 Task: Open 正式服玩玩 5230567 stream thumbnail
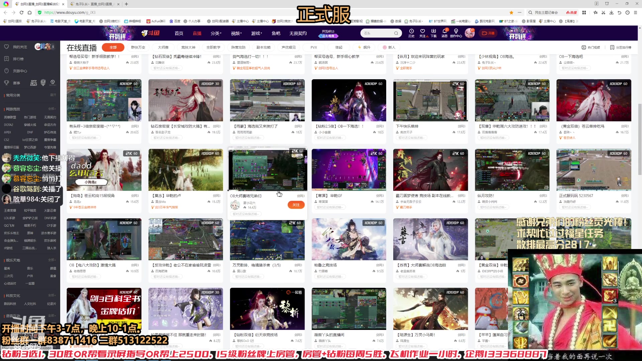tap(594, 170)
